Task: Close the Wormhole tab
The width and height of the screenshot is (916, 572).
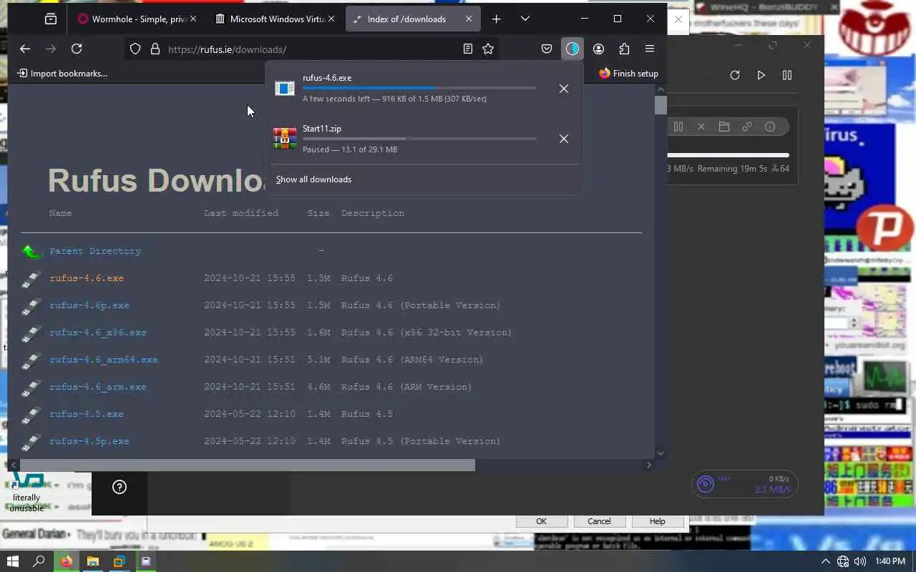Action: coord(194,19)
